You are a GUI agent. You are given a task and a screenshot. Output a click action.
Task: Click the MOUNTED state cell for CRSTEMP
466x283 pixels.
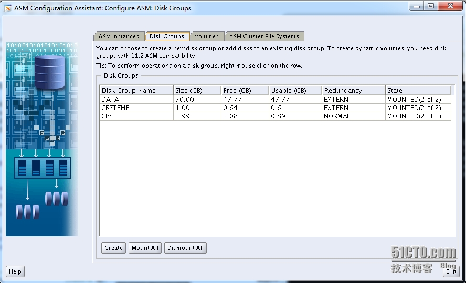[418, 107]
